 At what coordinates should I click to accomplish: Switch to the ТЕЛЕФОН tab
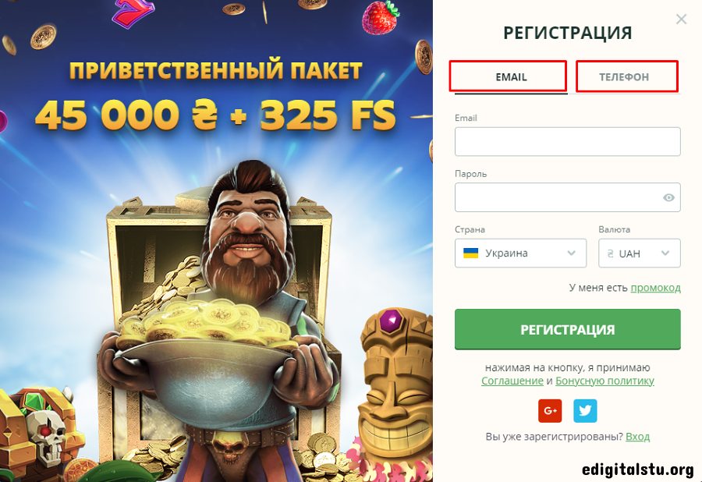624,77
